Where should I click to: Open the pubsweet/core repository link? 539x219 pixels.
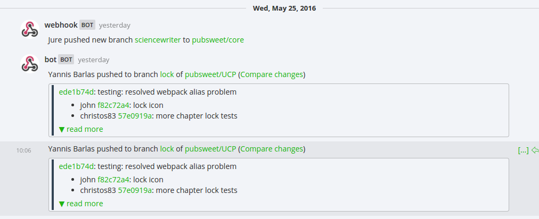pyautogui.click(x=218, y=40)
